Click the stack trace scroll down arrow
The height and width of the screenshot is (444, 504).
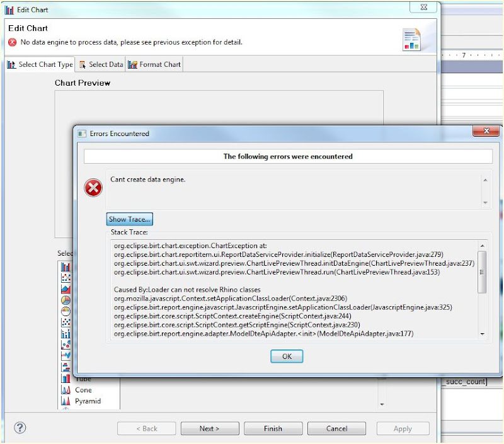coord(482,334)
